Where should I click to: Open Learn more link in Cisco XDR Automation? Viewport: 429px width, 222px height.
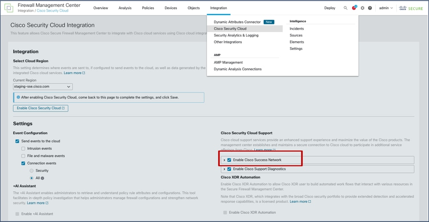pos(301,201)
